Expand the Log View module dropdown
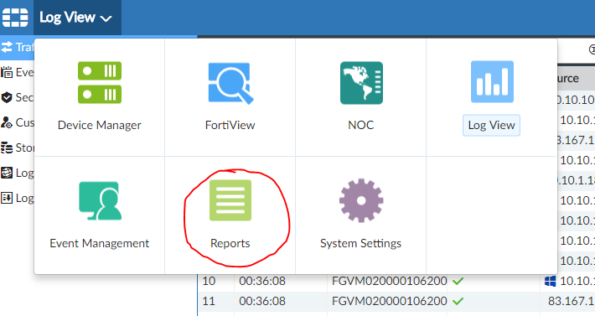 point(77,18)
